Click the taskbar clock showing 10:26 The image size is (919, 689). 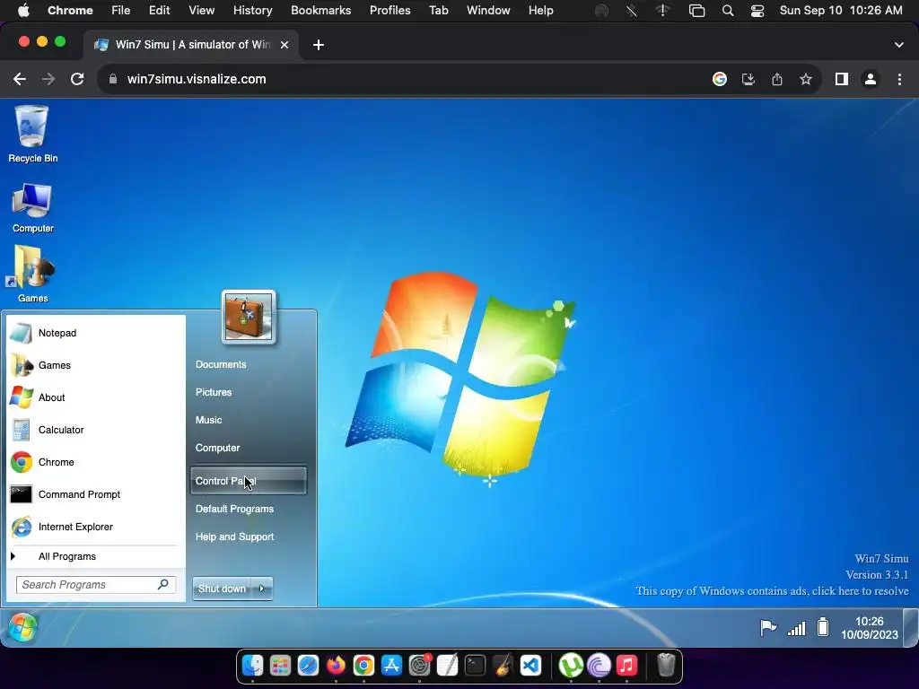(x=869, y=627)
